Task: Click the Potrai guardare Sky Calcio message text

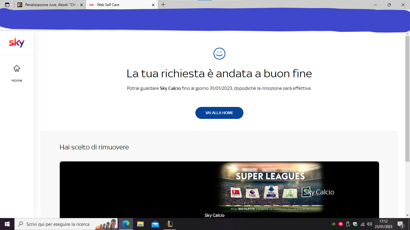Action: point(219,89)
